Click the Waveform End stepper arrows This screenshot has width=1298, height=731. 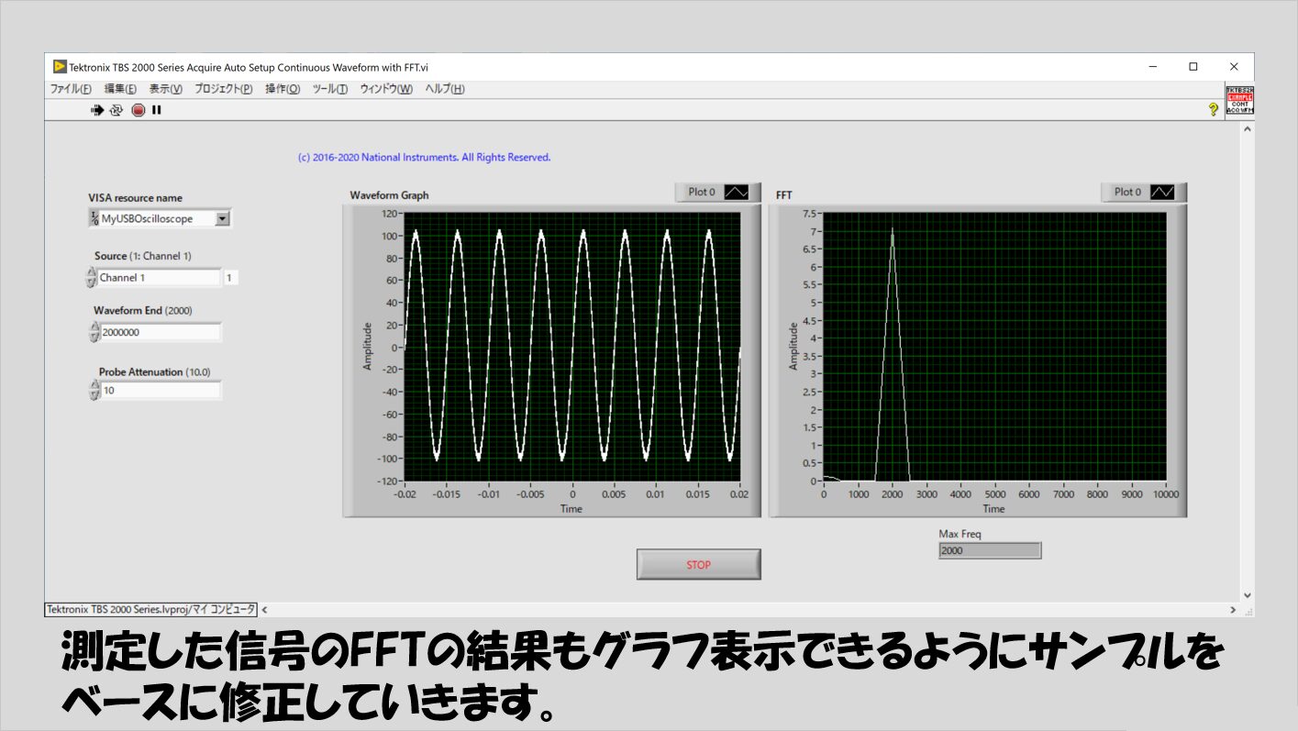[94, 332]
